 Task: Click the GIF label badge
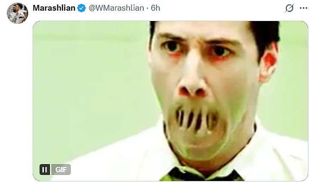tap(61, 169)
